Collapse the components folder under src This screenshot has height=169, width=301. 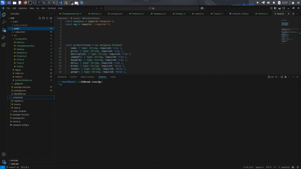pos(14,39)
